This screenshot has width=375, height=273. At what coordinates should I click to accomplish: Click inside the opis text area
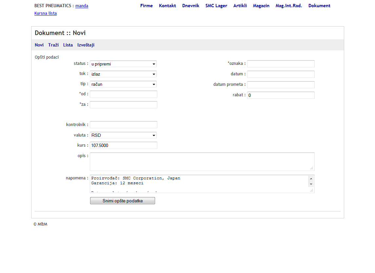tap(202, 162)
